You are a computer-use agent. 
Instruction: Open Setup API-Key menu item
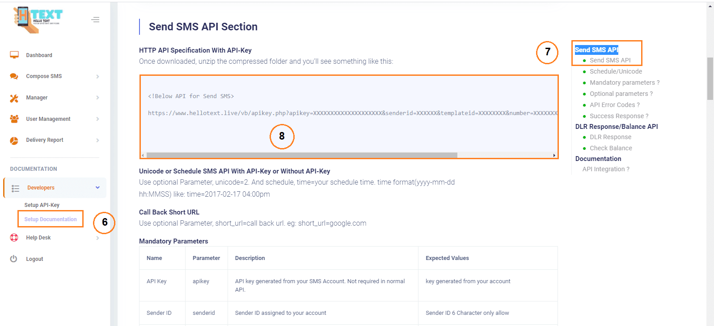pos(42,205)
